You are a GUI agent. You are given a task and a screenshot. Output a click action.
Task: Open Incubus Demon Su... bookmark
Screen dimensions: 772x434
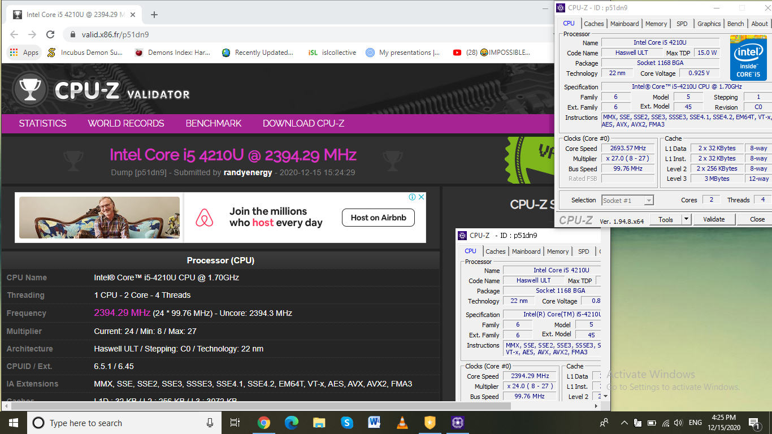(85, 53)
